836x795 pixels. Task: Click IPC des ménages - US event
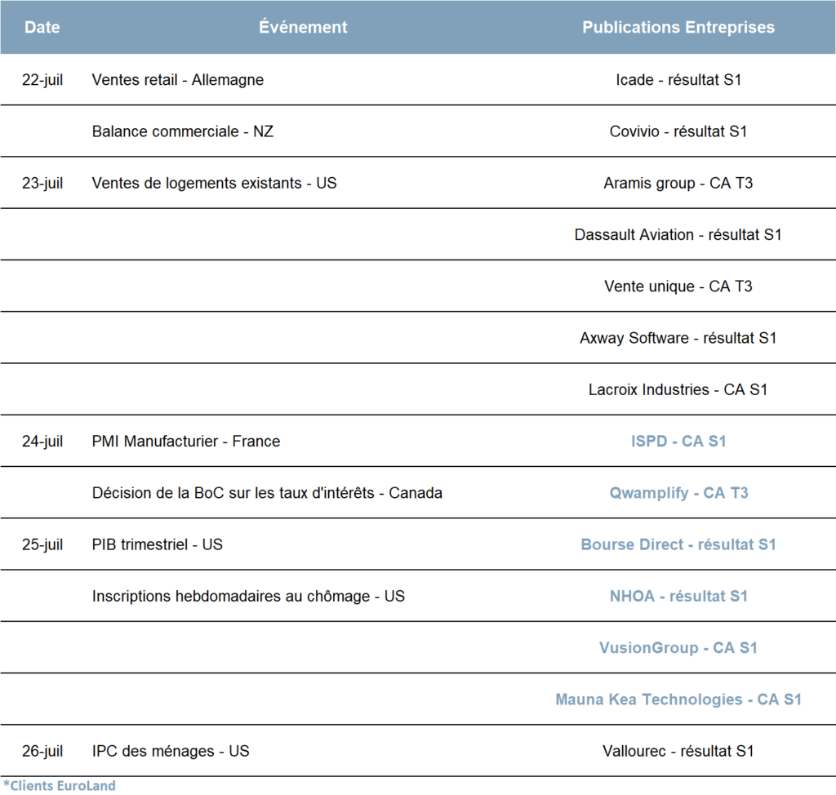click(x=170, y=751)
